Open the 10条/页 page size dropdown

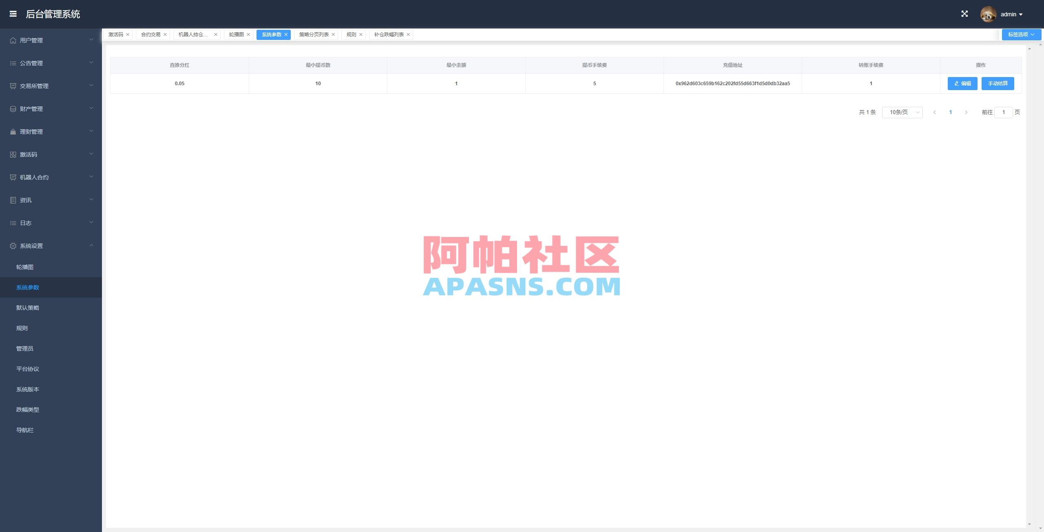point(902,112)
